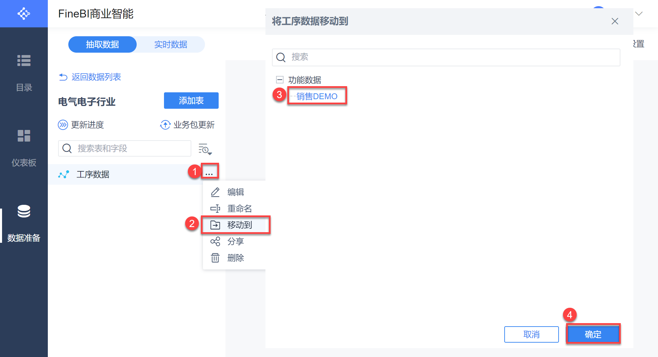This screenshot has height=357, width=658.
Task: Click the 确定 confirm button
Action: 593,334
